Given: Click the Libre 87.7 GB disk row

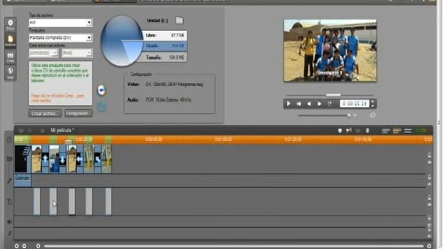Looking at the screenshot, I should [165, 35].
